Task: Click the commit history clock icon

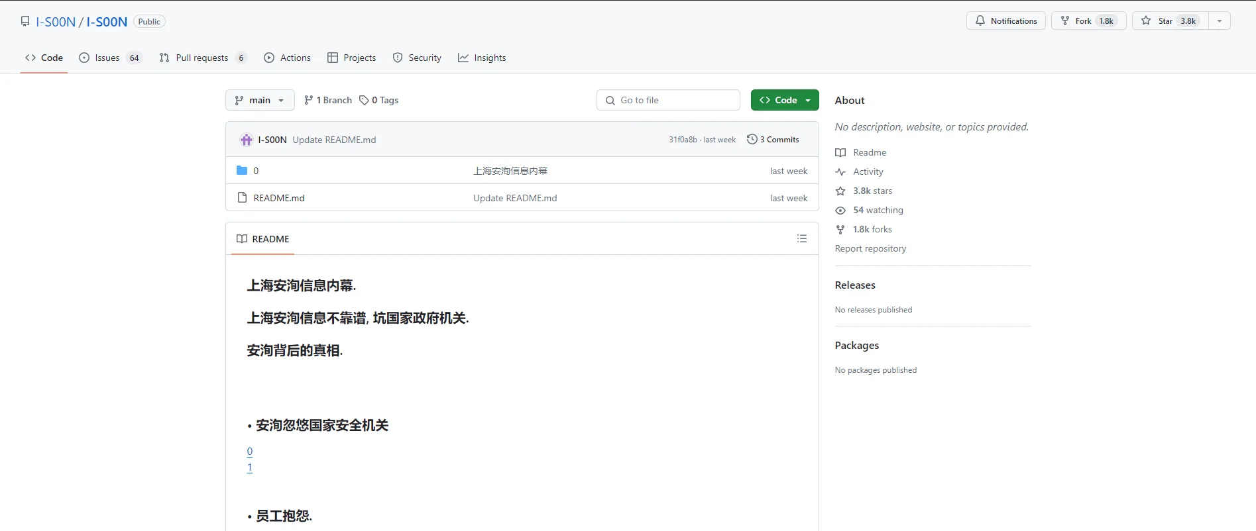Action: click(752, 140)
